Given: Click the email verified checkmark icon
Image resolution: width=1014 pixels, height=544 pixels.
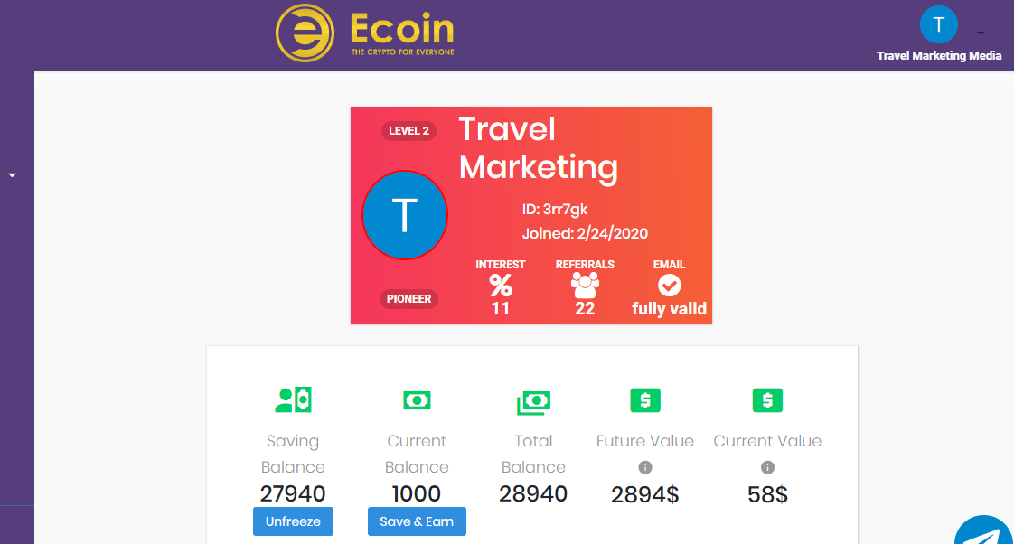Looking at the screenshot, I should tap(669, 286).
